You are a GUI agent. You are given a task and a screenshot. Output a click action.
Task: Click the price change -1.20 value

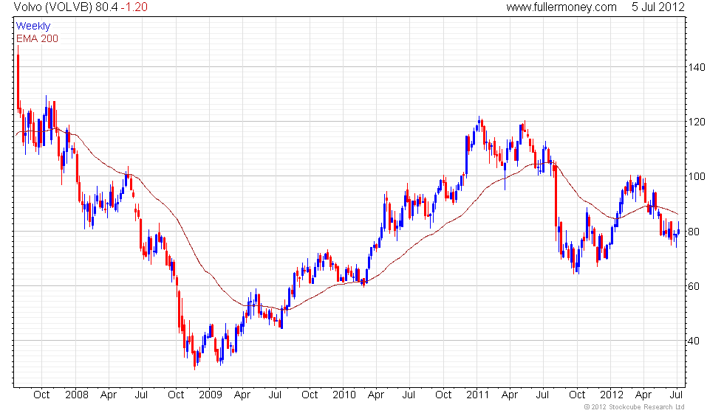[134, 7]
